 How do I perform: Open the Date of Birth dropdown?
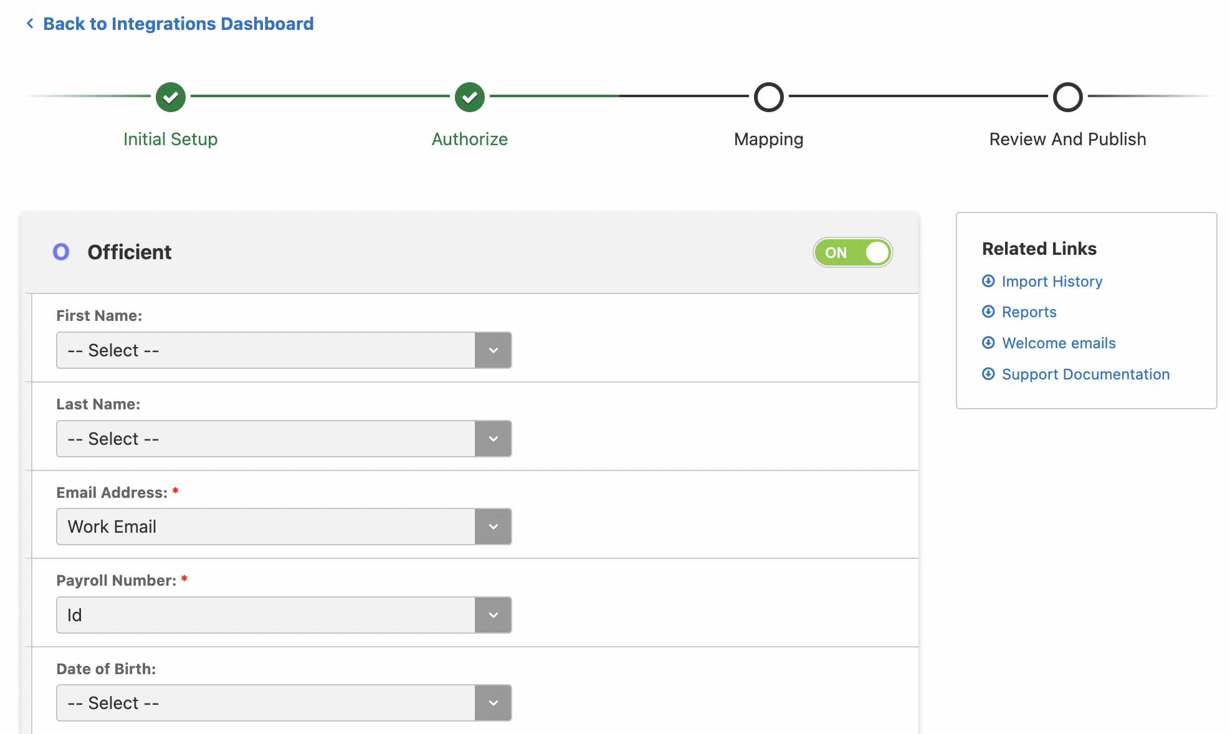[x=284, y=703]
